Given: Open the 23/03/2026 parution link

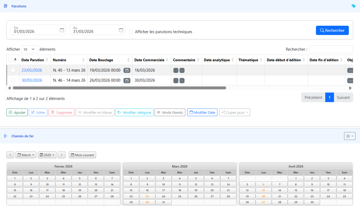Looking at the screenshot, I should (x=32, y=70).
